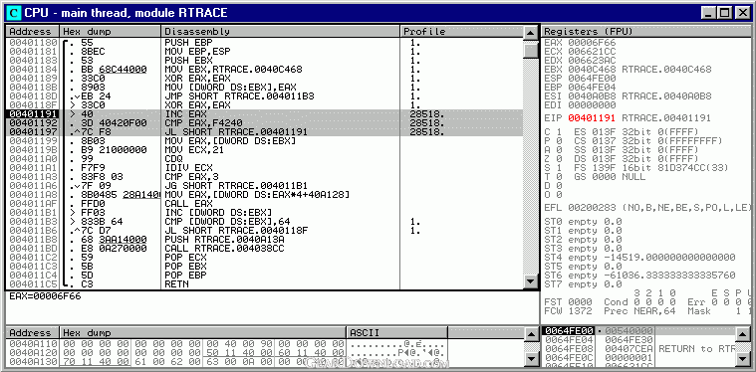Select MOV EBX,RTRACE.0040C468 instruction
Image resolution: width=756 pixels, height=372 pixels.
(233, 70)
